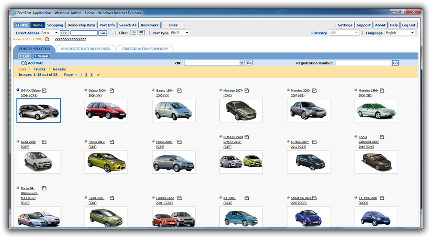Turn the Filter Off
The width and height of the screenshot is (431, 238).
[x=141, y=32]
